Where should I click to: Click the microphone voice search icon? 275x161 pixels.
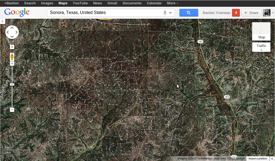point(165,13)
